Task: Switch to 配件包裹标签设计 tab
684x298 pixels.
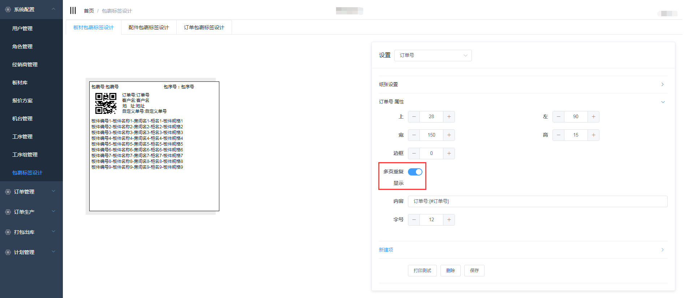Action: [x=149, y=27]
